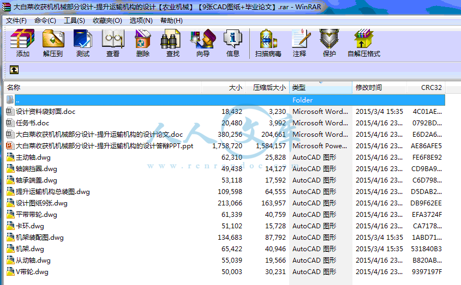Select file 主动轴.dwg
This screenshot has height=285, width=461.
(x=33, y=157)
